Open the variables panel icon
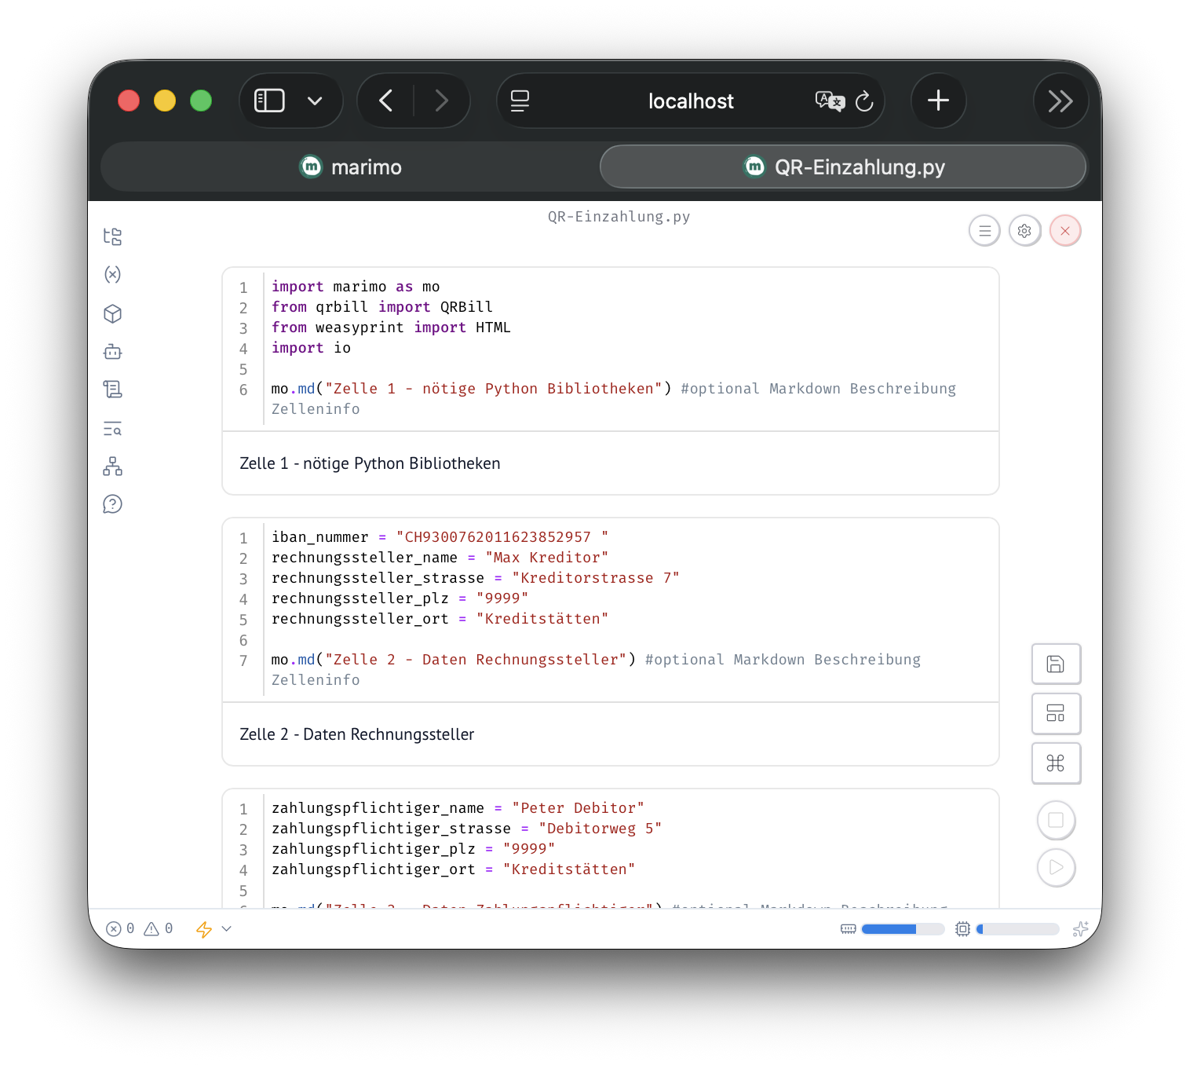 [113, 274]
